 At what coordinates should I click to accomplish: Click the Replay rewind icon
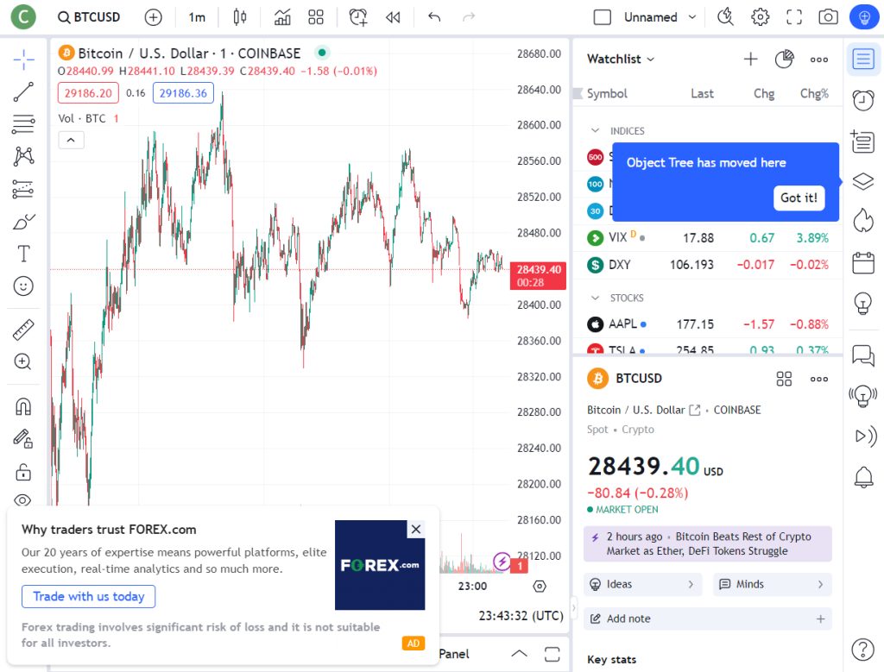(x=393, y=17)
